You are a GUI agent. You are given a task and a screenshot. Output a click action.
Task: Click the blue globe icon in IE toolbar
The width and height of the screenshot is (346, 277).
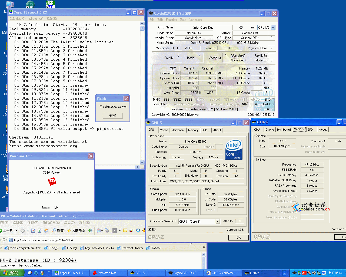click(138, 230)
